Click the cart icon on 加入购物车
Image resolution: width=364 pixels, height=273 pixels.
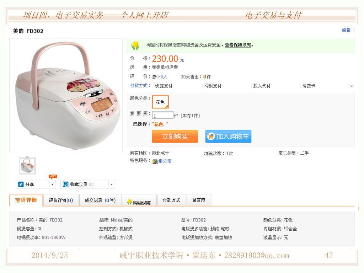pos(211,136)
